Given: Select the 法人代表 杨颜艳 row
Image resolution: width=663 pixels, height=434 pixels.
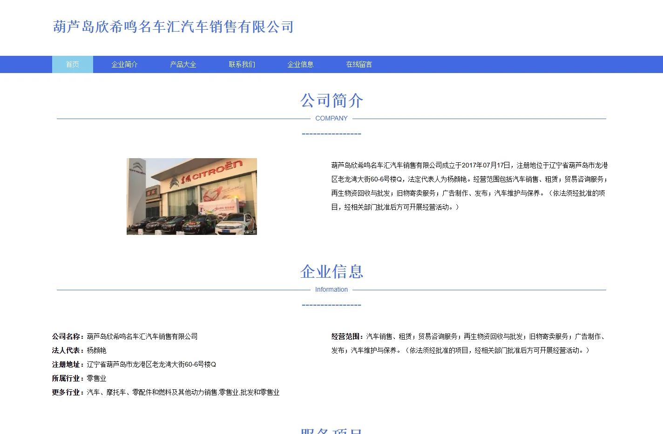Looking at the screenshot, I should pyautogui.click(x=79, y=350).
